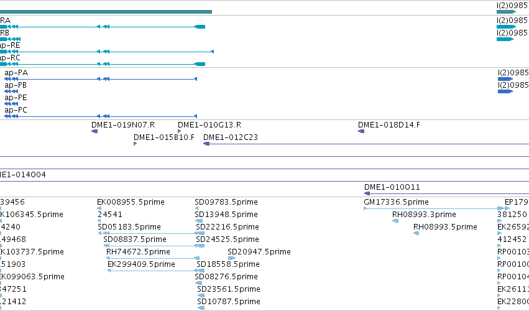Click the ap-PE protein label
The image size is (529, 311).
[16, 98]
